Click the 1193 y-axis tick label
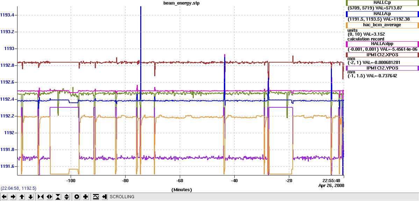This screenshot has width=419, height=201. (9, 49)
